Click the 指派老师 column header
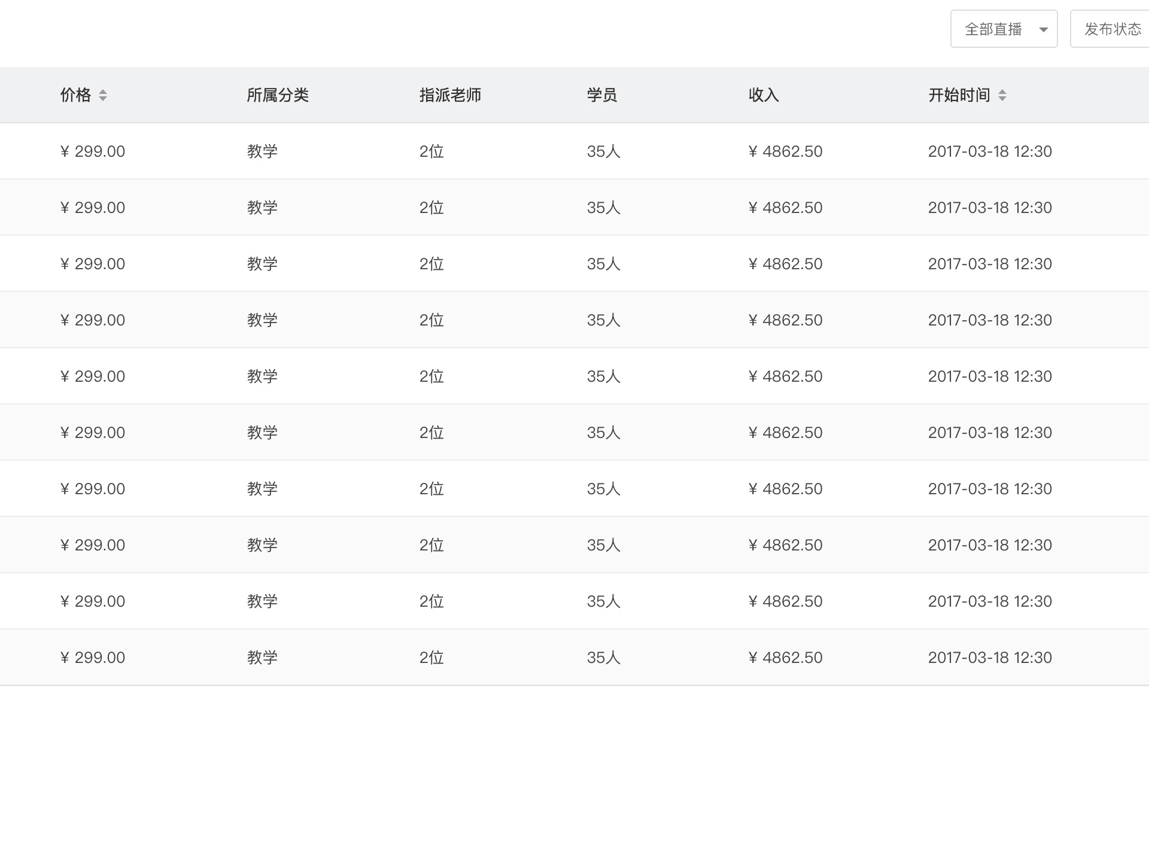This screenshot has width=1149, height=864. click(450, 95)
